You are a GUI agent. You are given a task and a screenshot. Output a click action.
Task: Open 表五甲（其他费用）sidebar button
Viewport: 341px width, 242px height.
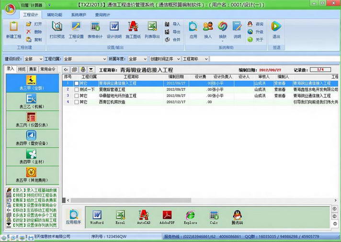click(x=33, y=175)
